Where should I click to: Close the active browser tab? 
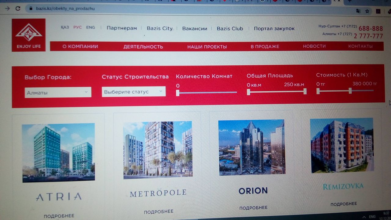click(339, 1)
